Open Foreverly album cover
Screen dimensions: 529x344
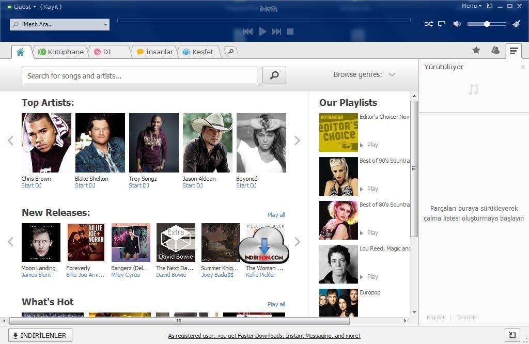click(86, 242)
